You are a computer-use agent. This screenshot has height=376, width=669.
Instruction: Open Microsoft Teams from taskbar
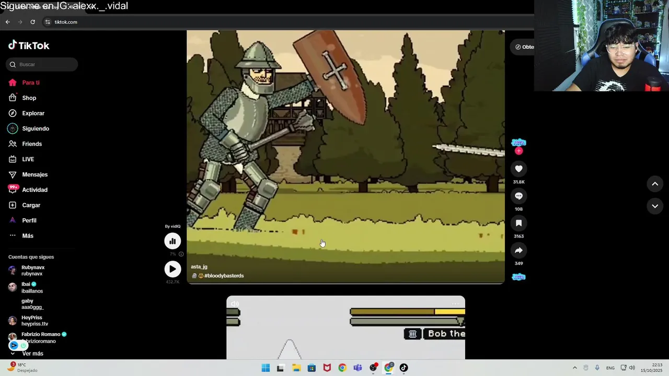pyautogui.click(x=357, y=368)
